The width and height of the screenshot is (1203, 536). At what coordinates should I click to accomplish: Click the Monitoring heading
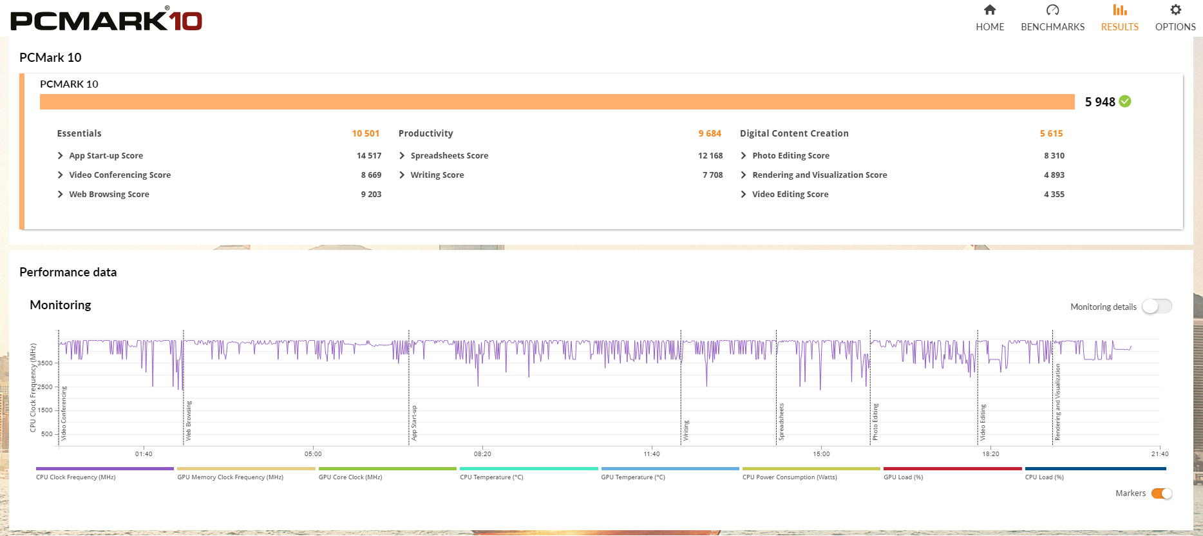[61, 305]
